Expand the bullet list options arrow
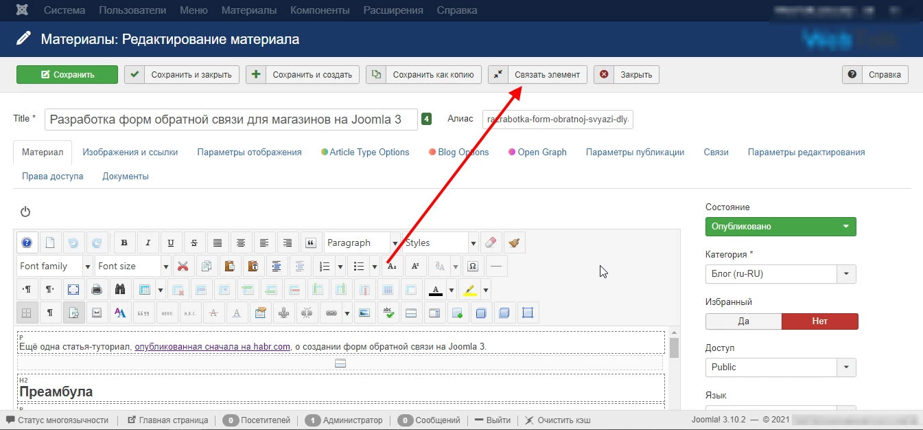The height and width of the screenshot is (430, 923). [374, 266]
